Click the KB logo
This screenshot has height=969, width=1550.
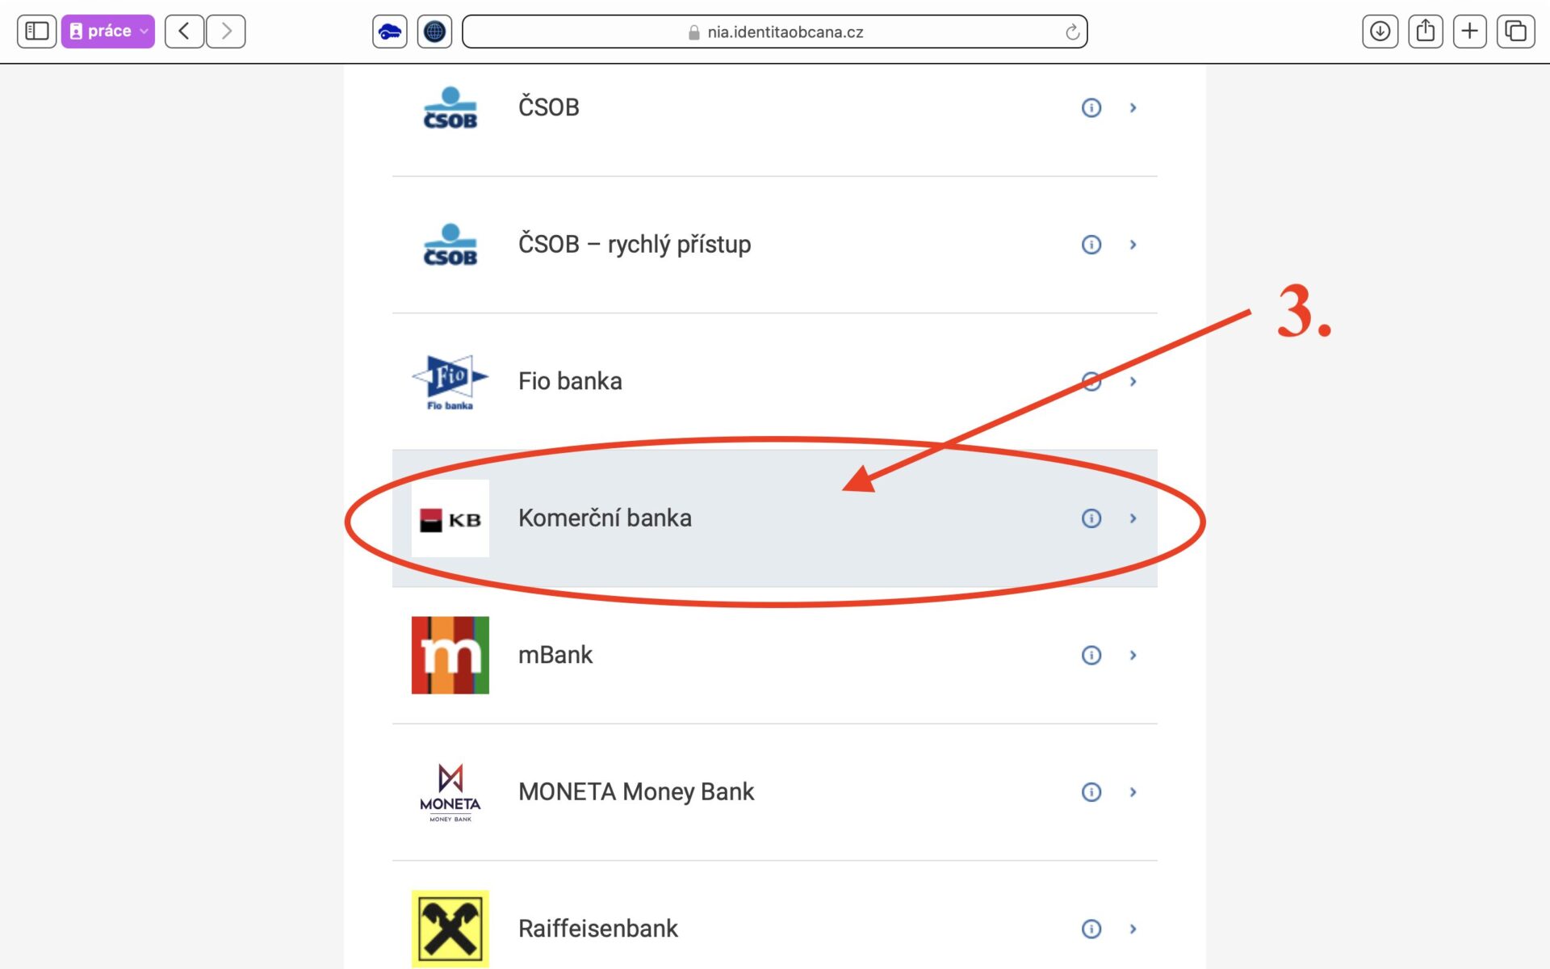pyautogui.click(x=450, y=518)
